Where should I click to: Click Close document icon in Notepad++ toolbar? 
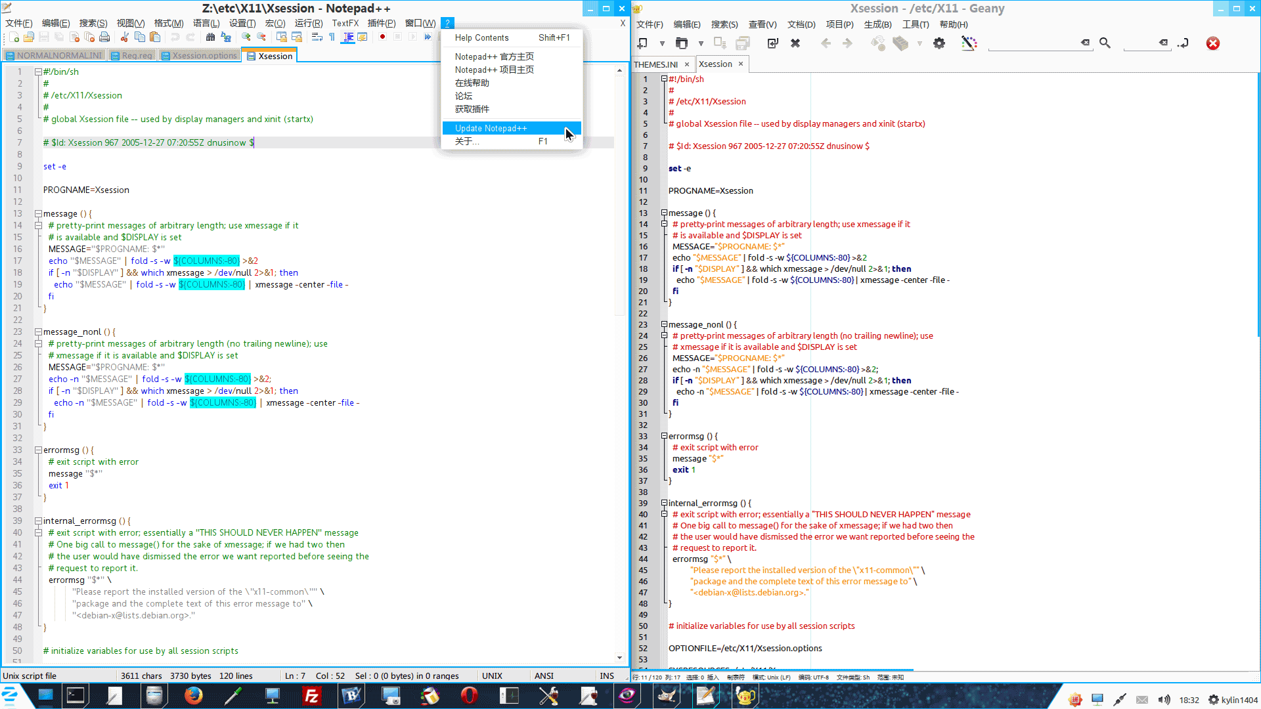tap(74, 37)
